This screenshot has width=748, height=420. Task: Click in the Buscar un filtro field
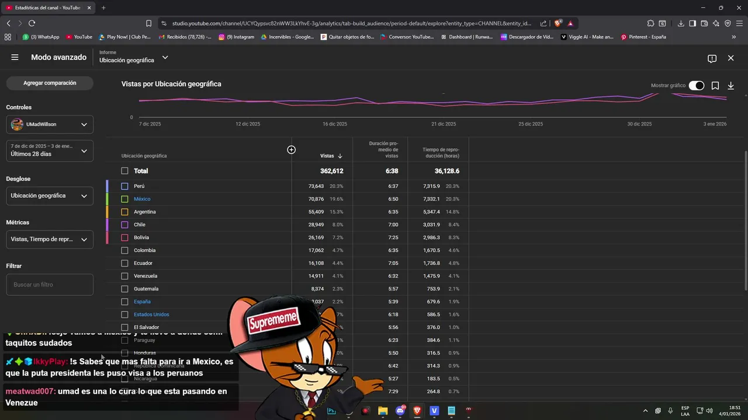point(50,285)
